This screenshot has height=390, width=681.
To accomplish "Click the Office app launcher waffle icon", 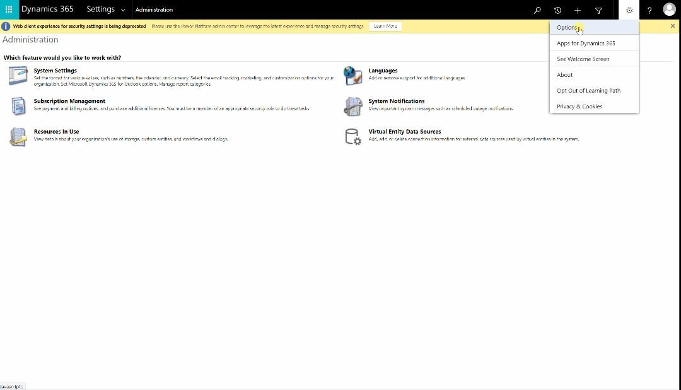I will 9,9.
